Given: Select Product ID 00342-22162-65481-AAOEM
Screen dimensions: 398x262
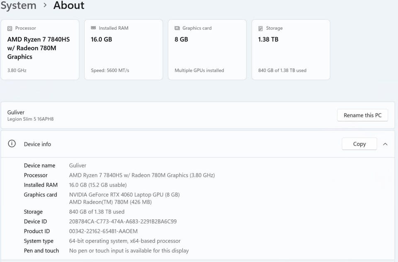Looking at the screenshot, I should pyautogui.click(x=103, y=231).
